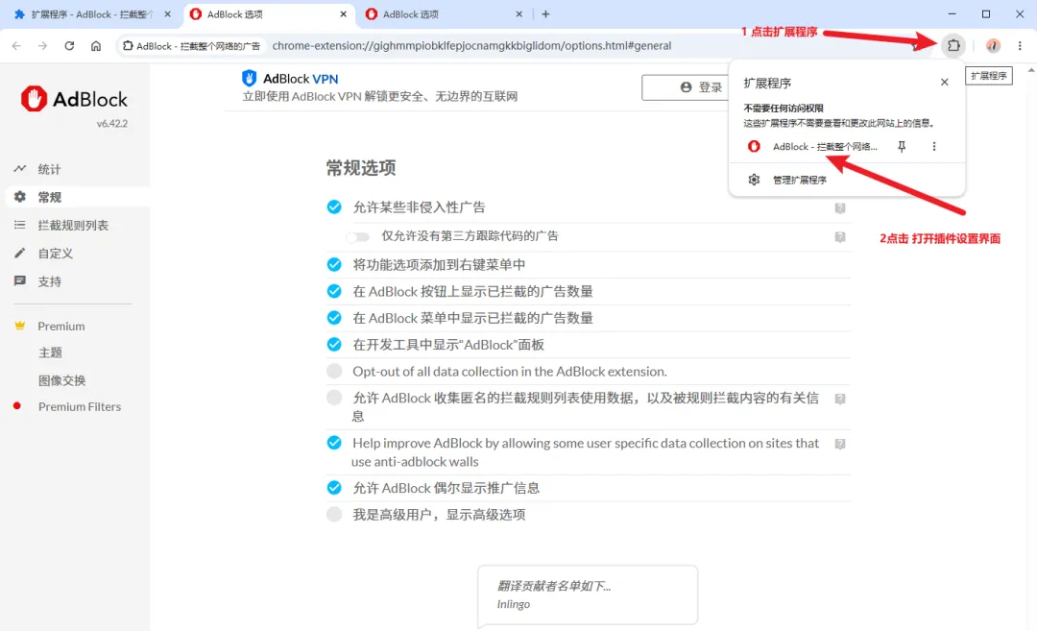The width and height of the screenshot is (1037, 631).
Task: Open the 图像交换 page
Action: pyautogui.click(x=62, y=380)
